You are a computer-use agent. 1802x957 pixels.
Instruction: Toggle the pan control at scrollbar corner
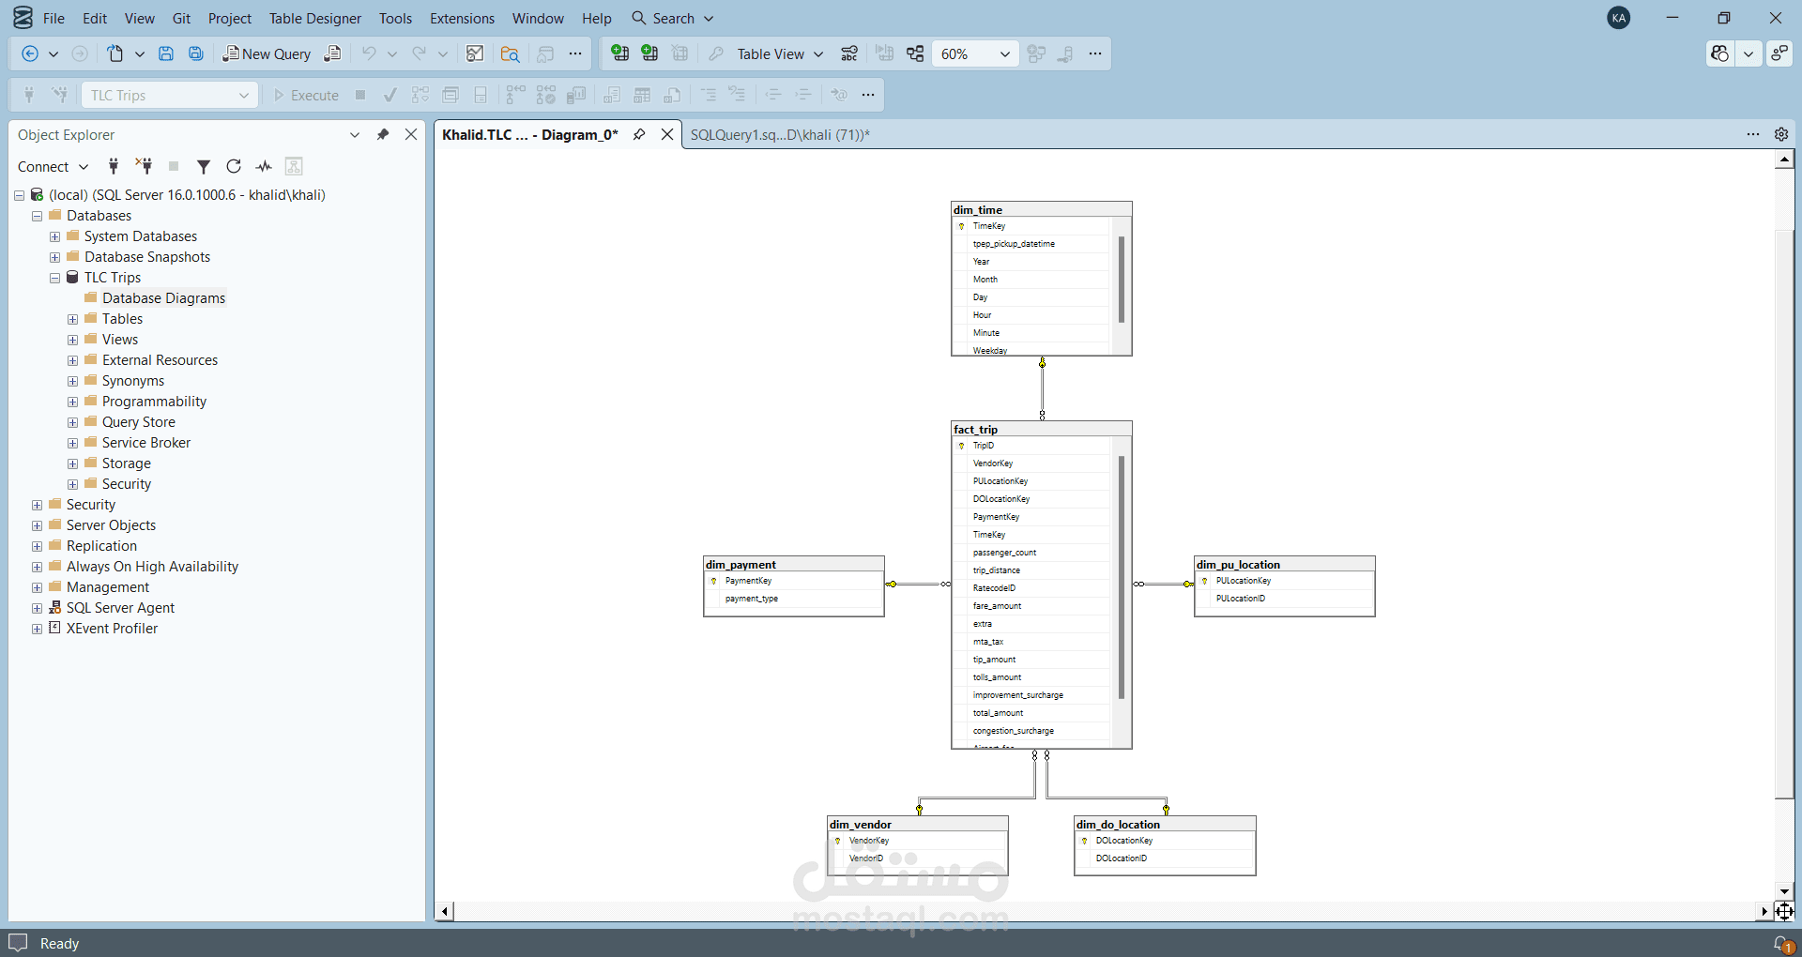[1786, 910]
